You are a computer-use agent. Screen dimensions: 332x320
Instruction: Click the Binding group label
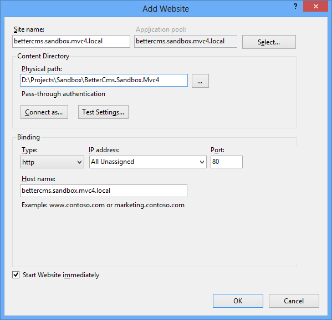click(x=28, y=137)
